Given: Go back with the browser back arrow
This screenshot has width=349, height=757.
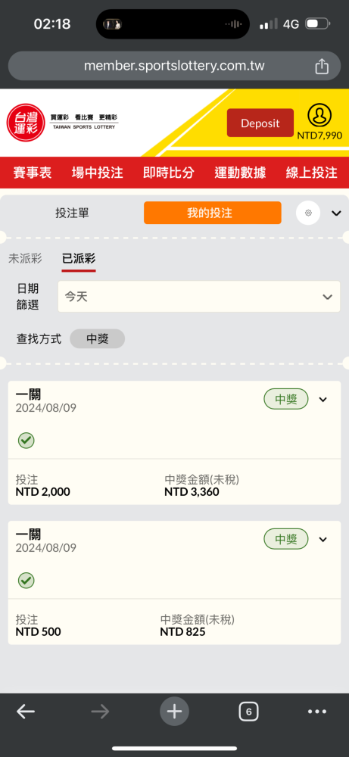Looking at the screenshot, I should pos(26,711).
